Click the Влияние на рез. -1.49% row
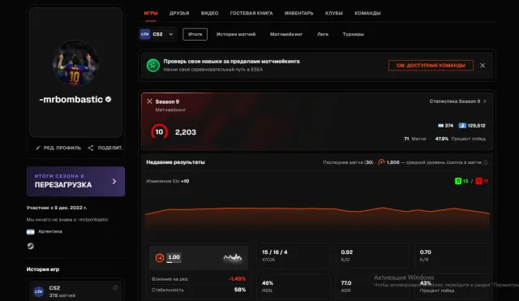The height and width of the screenshot is (301, 519). 199,279
